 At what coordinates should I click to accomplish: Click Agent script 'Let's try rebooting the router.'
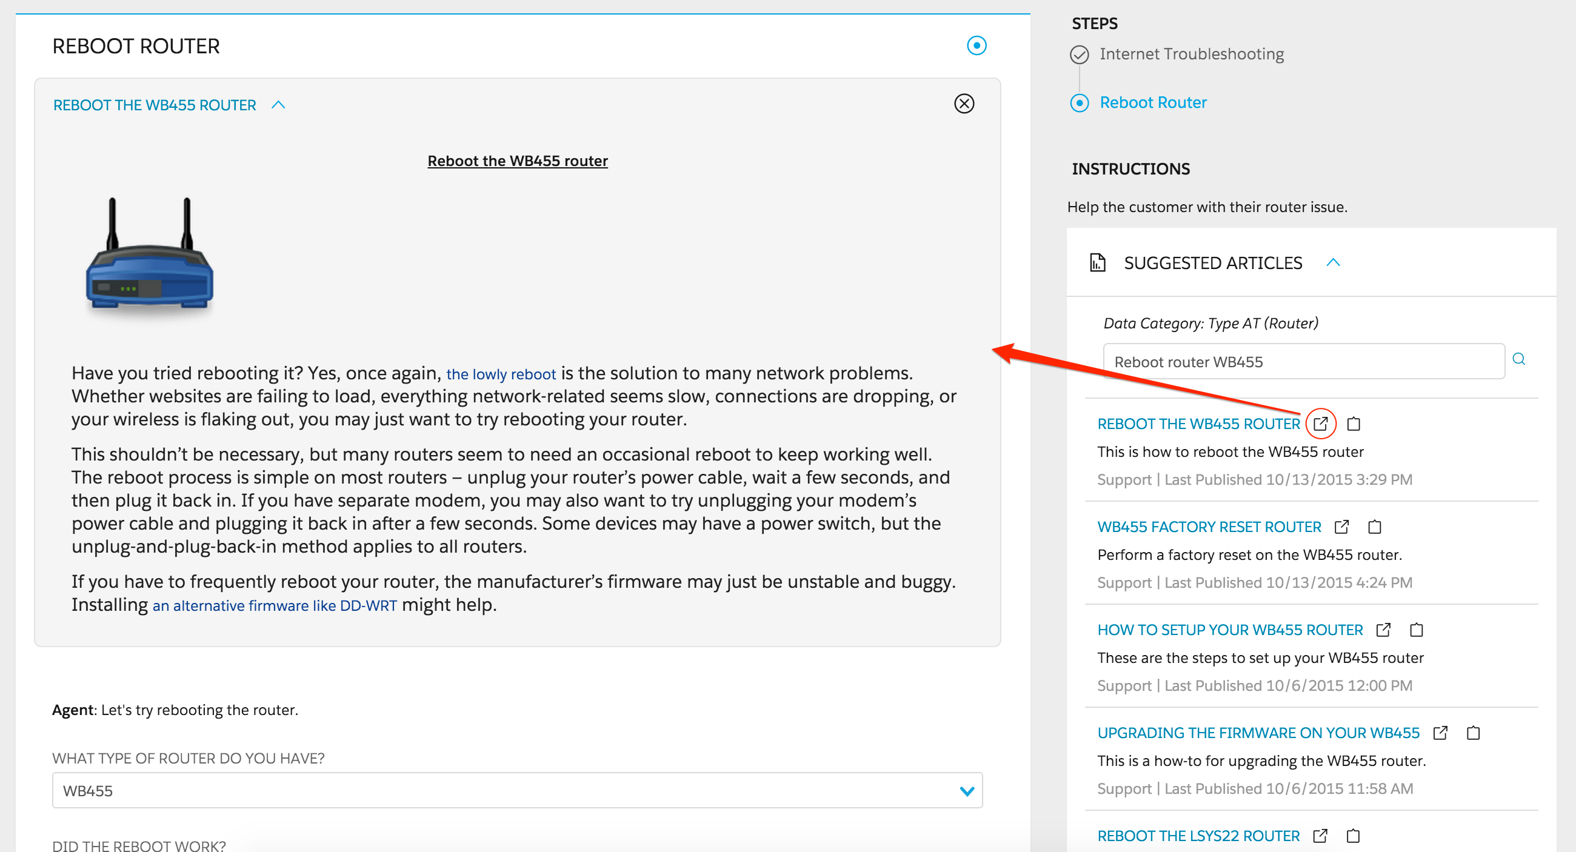(x=199, y=710)
